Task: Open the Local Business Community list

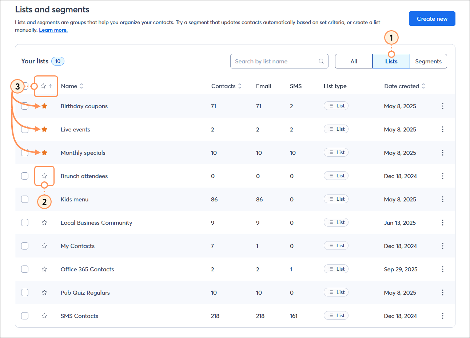Action: point(96,223)
